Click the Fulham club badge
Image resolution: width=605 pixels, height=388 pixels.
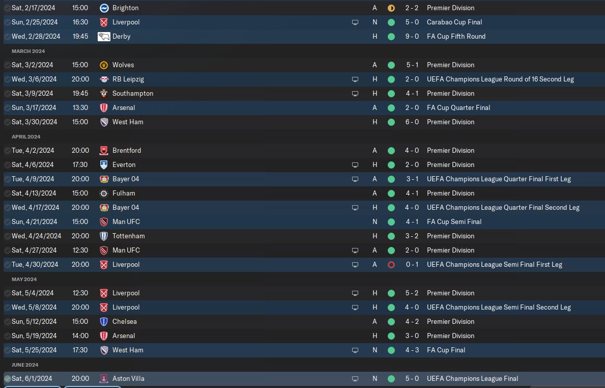[104, 193]
